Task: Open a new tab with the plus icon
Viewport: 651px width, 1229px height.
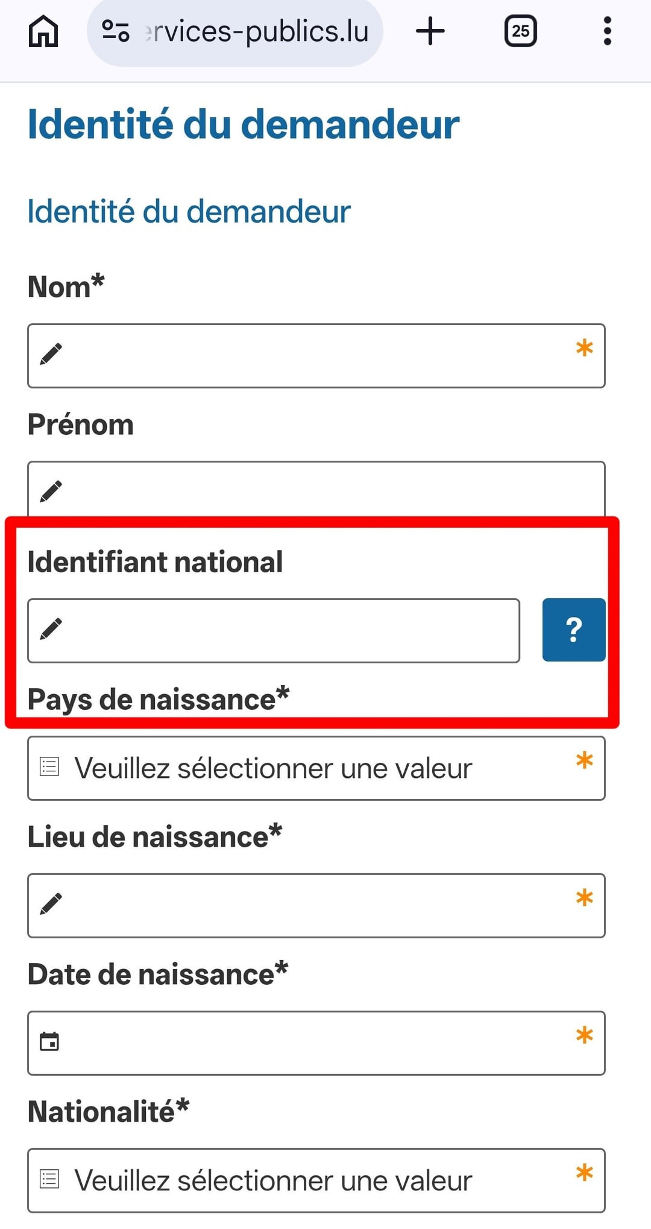Action: click(x=430, y=31)
